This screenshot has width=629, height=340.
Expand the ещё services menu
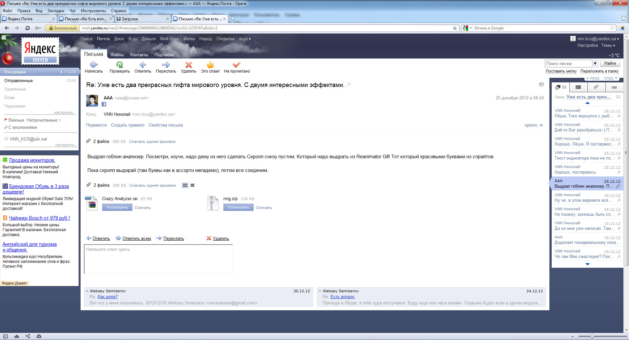245,39
